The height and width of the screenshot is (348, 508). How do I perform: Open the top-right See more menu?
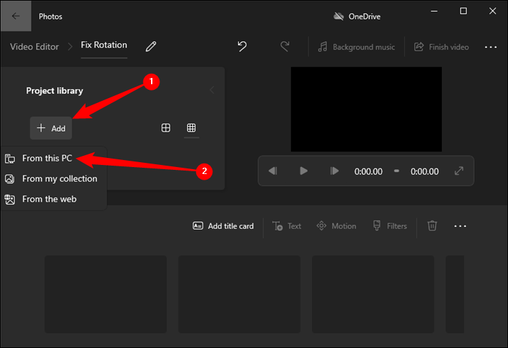(491, 47)
